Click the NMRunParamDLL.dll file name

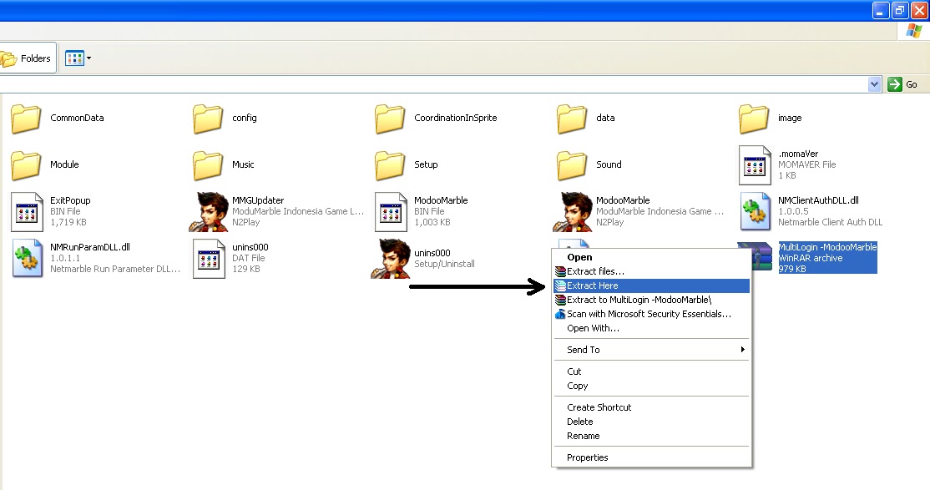coord(90,247)
